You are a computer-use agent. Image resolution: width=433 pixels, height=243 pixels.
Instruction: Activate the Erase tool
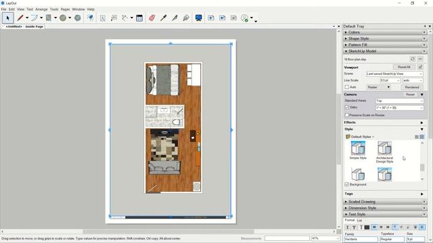point(152,18)
